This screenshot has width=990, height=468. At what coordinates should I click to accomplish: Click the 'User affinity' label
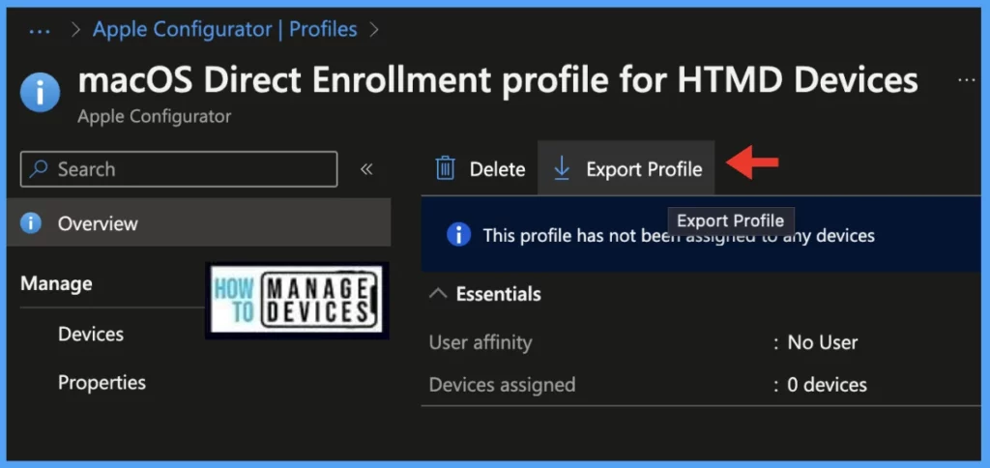(x=480, y=343)
